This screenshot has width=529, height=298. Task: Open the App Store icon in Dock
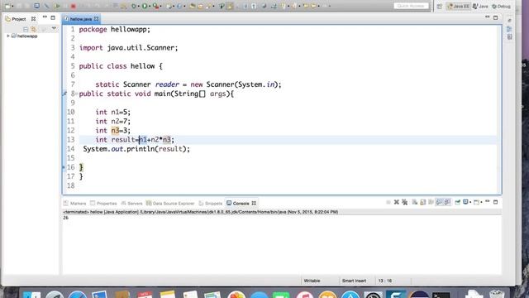coord(350,295)
